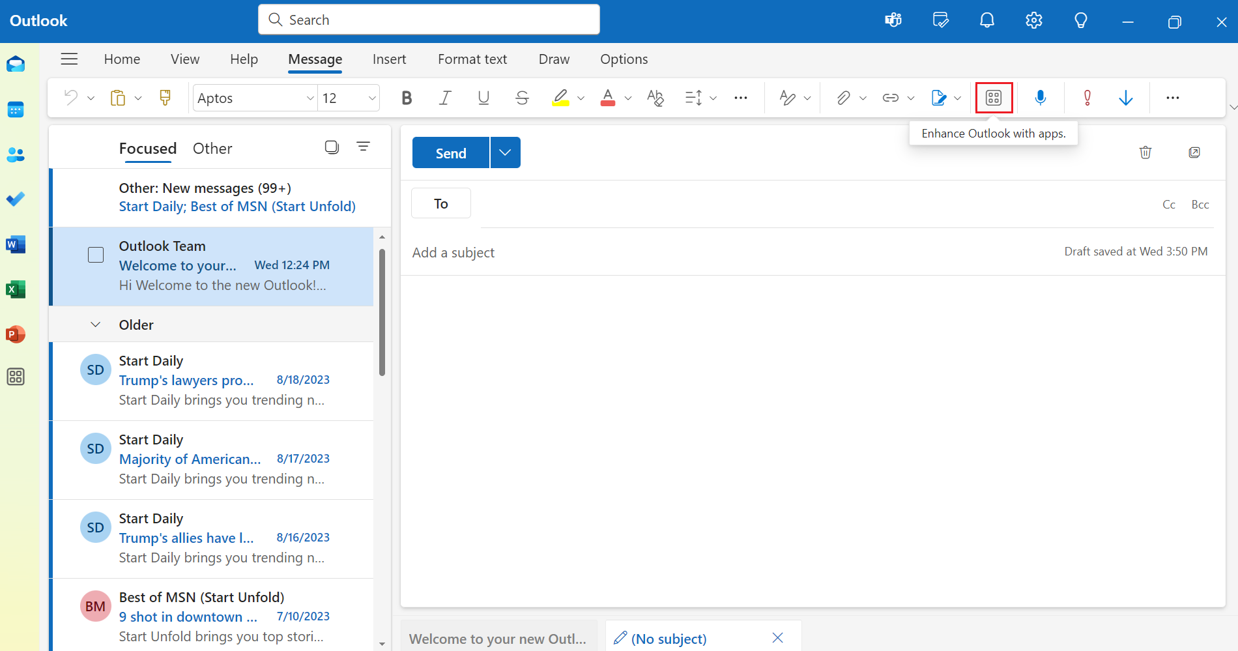
Task: Check the Outlook Team message checkbox
Action: [96, 255]
